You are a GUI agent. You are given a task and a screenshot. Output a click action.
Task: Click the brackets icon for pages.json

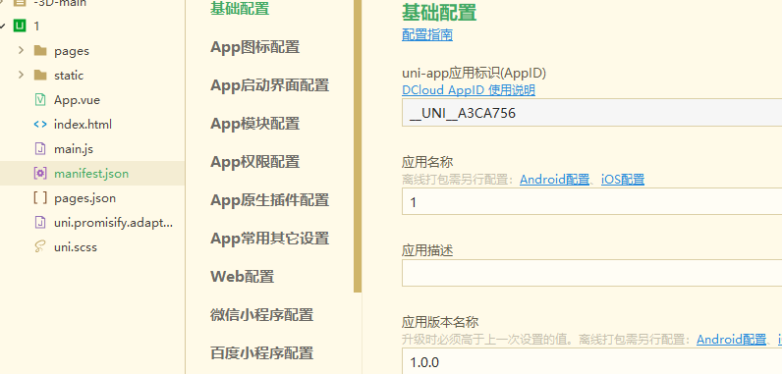click(x=40, y=197)
